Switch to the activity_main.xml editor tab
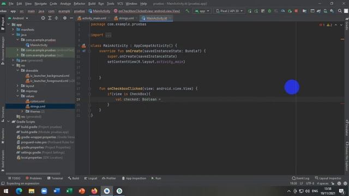 tap(93, 18)
